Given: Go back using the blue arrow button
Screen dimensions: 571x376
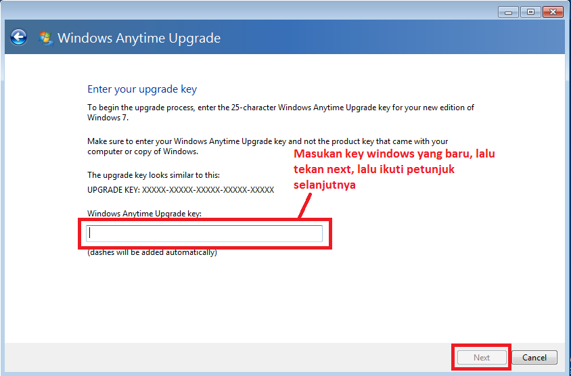Looking at the screenshot, I should pyautogui.click(x=18, y=37).
